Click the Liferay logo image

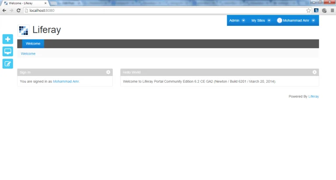coord(24,30)
